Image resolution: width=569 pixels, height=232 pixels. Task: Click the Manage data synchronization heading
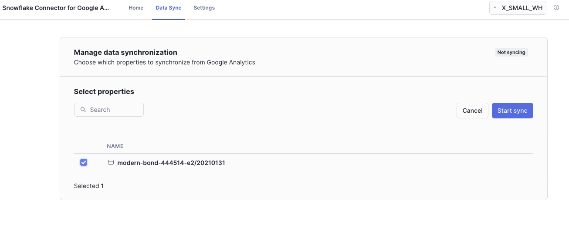pos(125,53)
